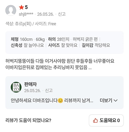Click the thumbs-up icon
Screen dimensions: 129x132
[x=95, y=120]
